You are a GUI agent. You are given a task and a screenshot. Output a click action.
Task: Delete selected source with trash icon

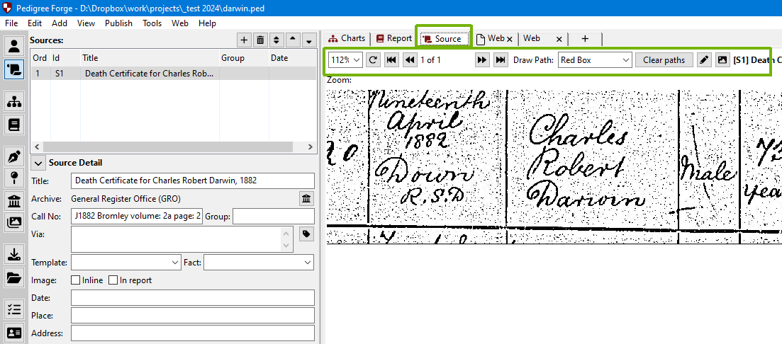click(x=260, y=40)
